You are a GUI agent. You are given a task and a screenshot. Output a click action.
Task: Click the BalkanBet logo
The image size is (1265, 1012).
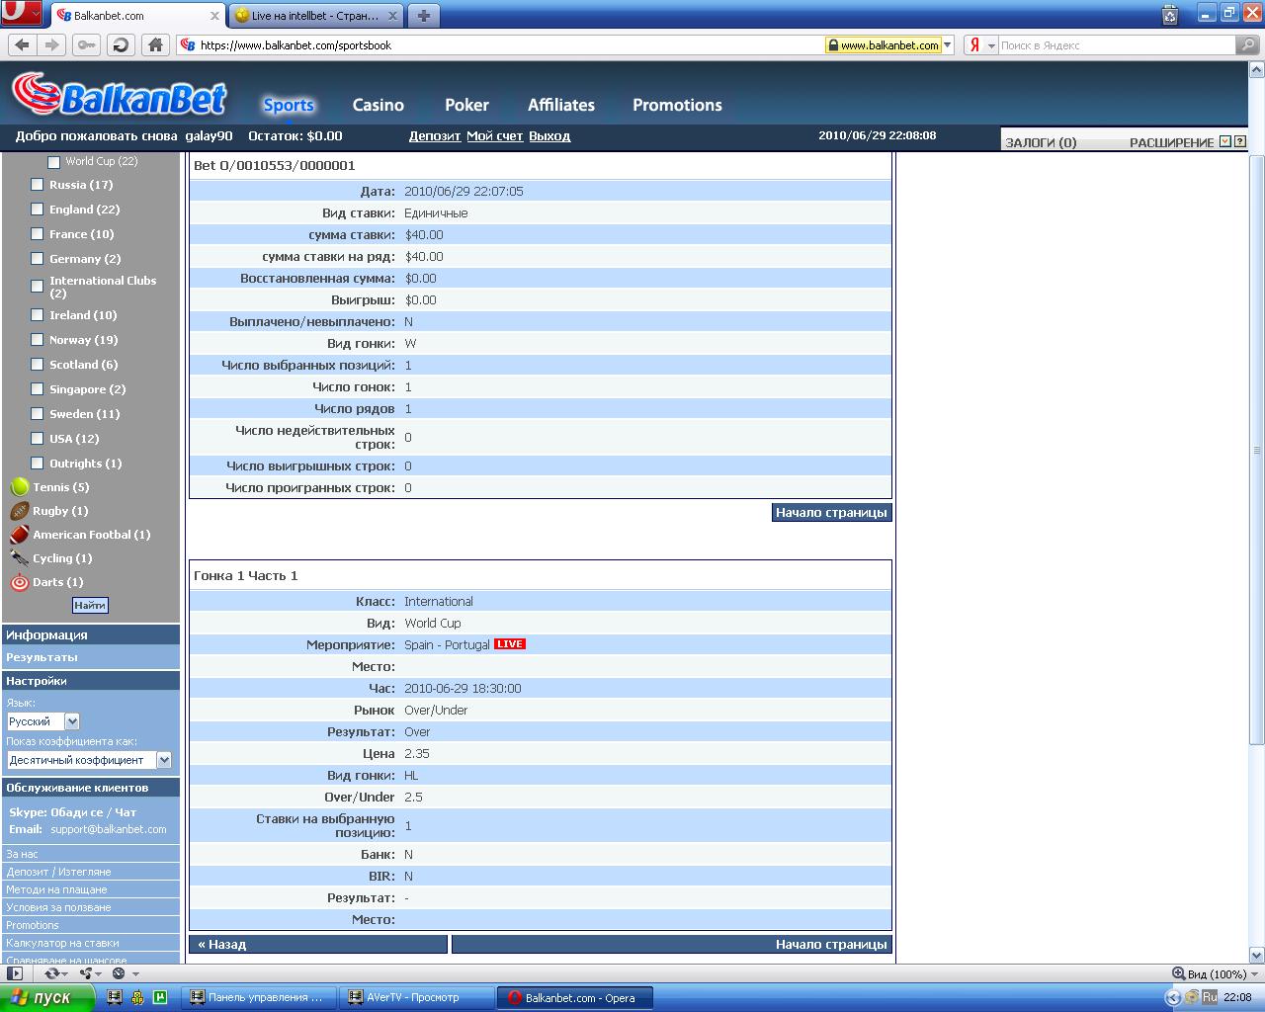(x=120, y=95)
